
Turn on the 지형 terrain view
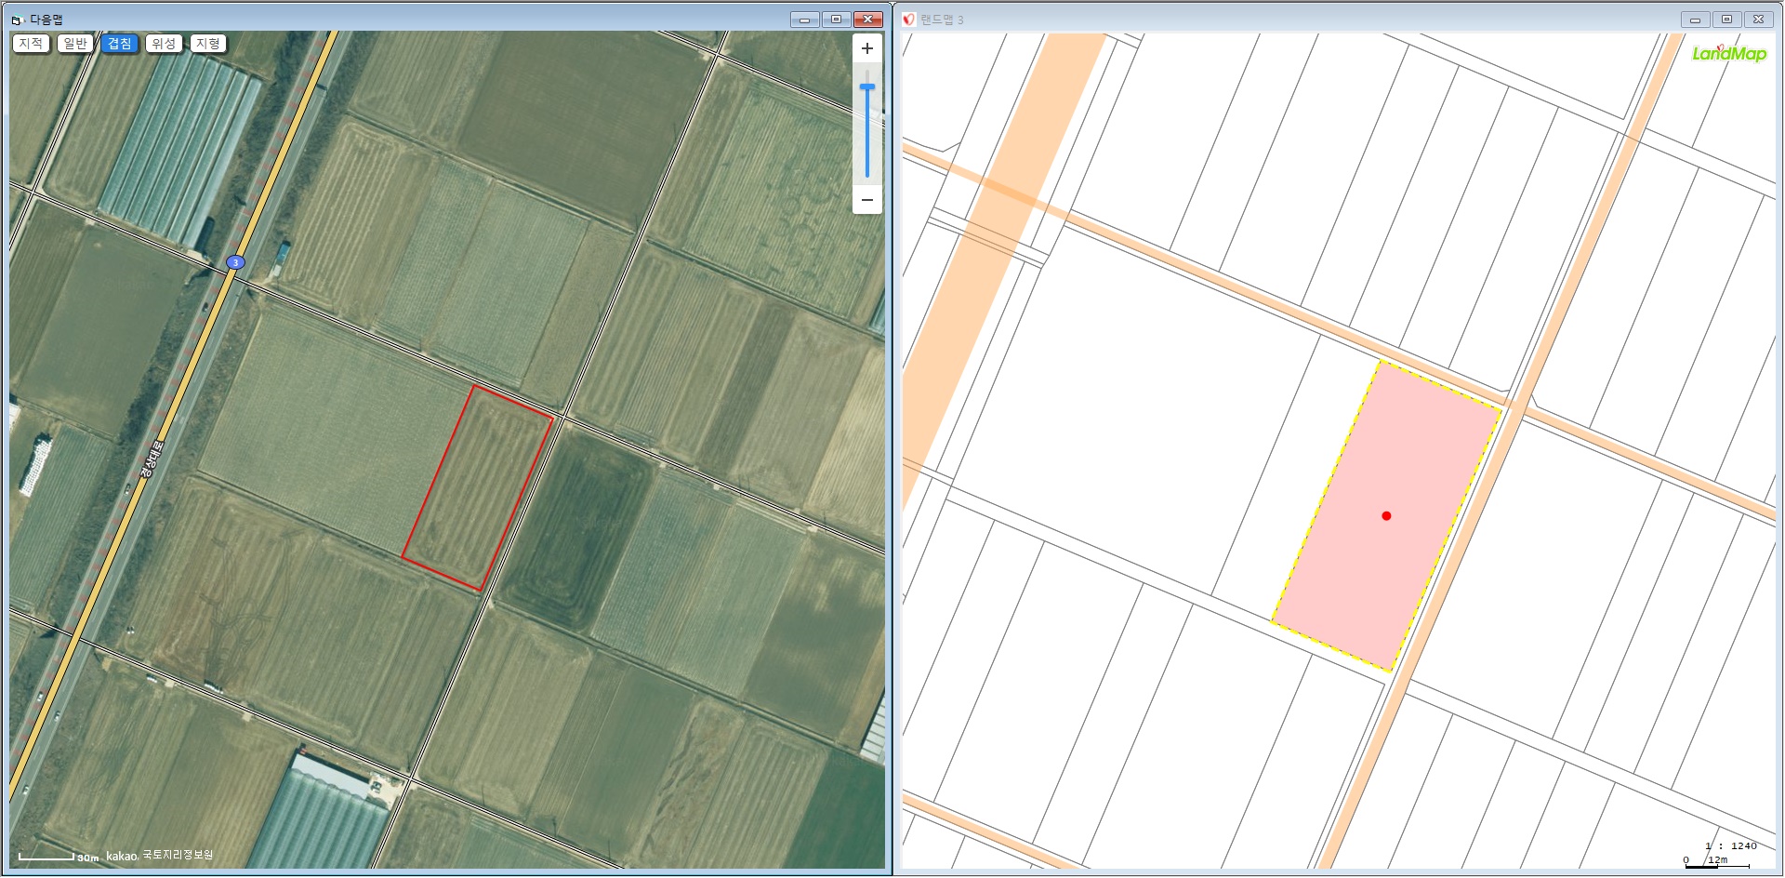(208, 44)
